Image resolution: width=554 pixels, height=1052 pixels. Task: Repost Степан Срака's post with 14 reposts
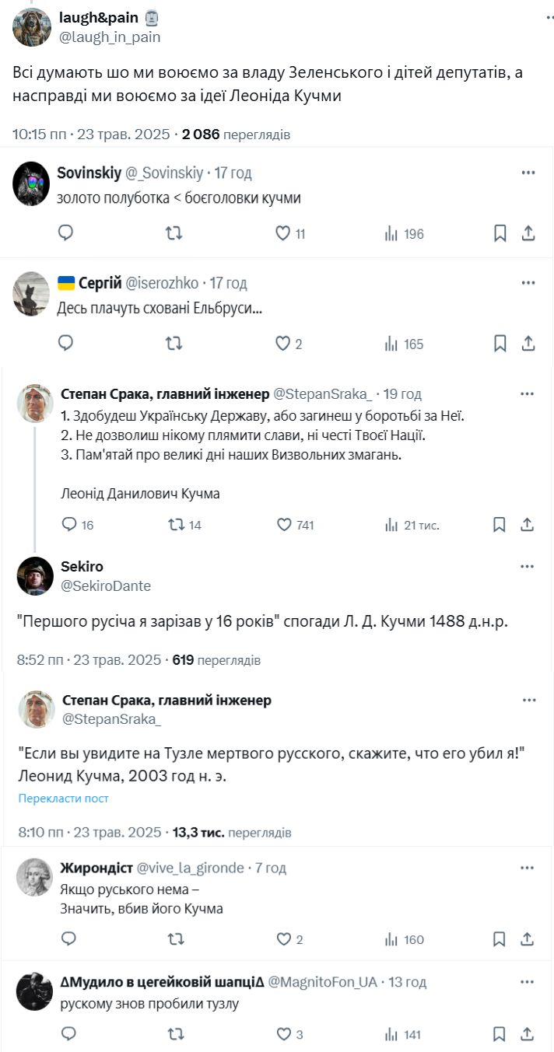coord(177,525)
